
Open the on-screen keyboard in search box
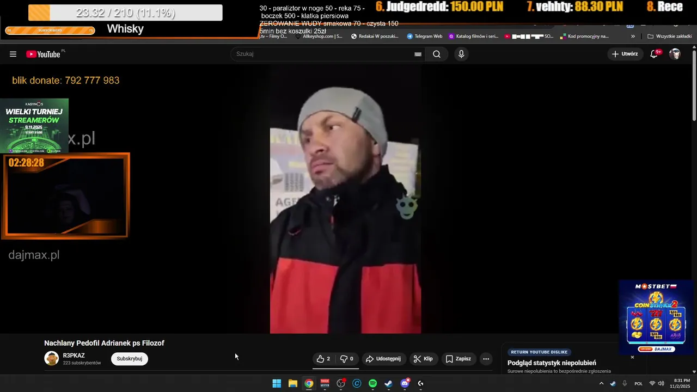[418, 54]
